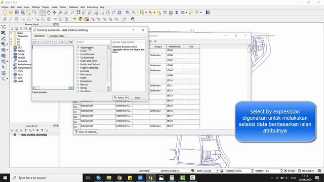The image size is (324, 182).
Task: Expand the Fields and Values group
Action: [x=78, y=64]
